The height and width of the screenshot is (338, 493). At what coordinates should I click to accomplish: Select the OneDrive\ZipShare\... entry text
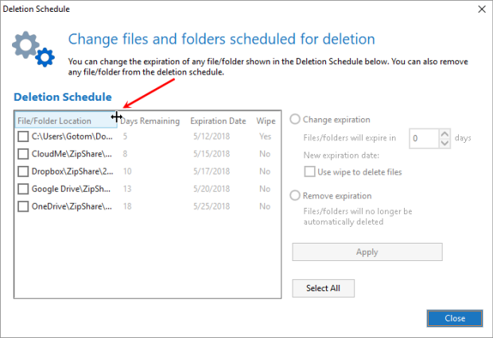[72, 206]
